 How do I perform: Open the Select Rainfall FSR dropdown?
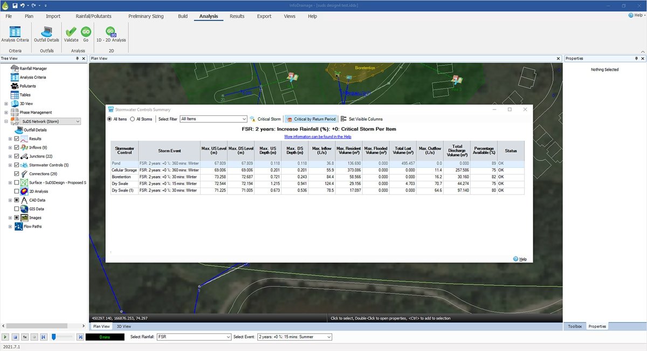194,337
